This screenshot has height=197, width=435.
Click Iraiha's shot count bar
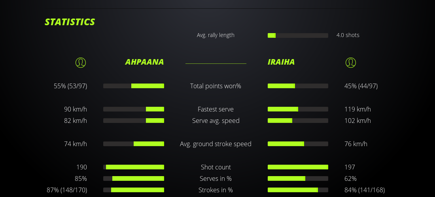[298, 167]
